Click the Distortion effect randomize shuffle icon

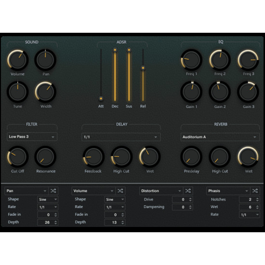coord(188,191)
